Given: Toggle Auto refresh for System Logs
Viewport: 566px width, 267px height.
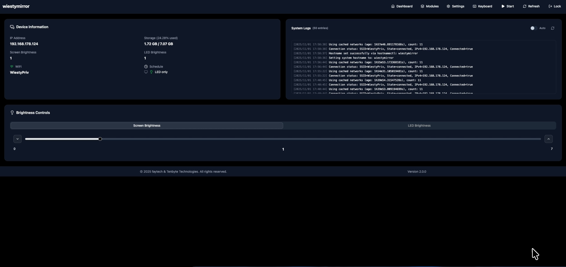Looking at the screenshot, I should click(533, 28).
